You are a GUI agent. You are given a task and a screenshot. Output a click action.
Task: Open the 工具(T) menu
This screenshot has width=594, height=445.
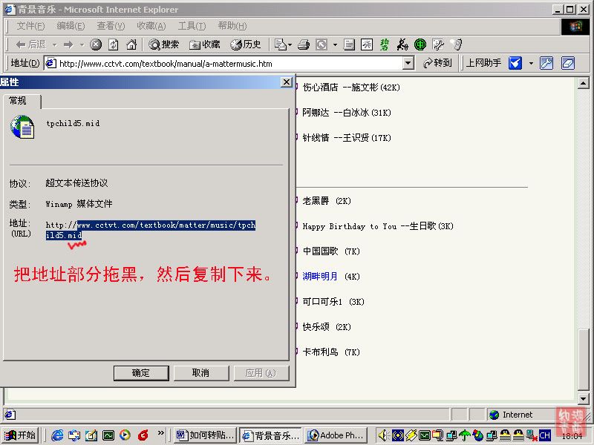[x=192, y=26]
